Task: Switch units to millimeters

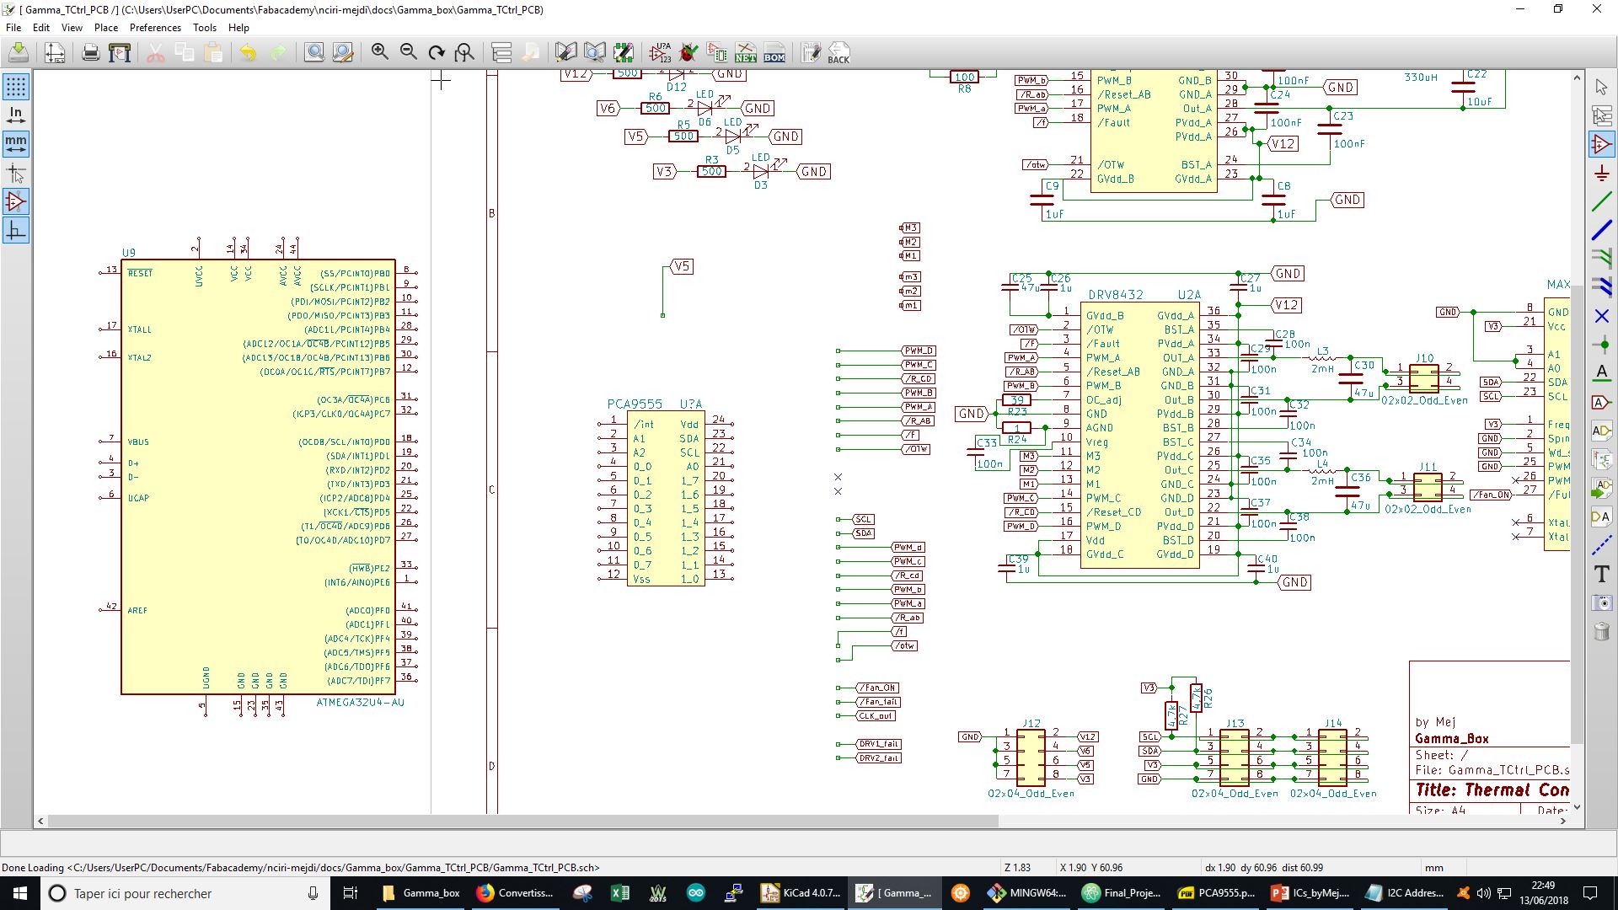Action: point(16,144)
